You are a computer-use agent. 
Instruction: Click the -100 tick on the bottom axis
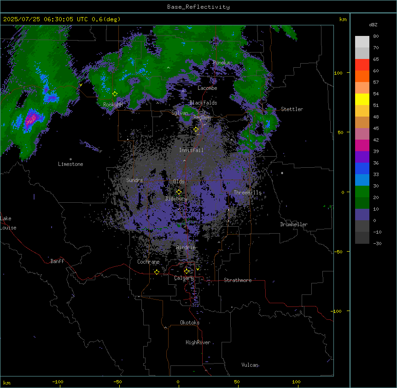pyautogui.click(x=58, y=382)
